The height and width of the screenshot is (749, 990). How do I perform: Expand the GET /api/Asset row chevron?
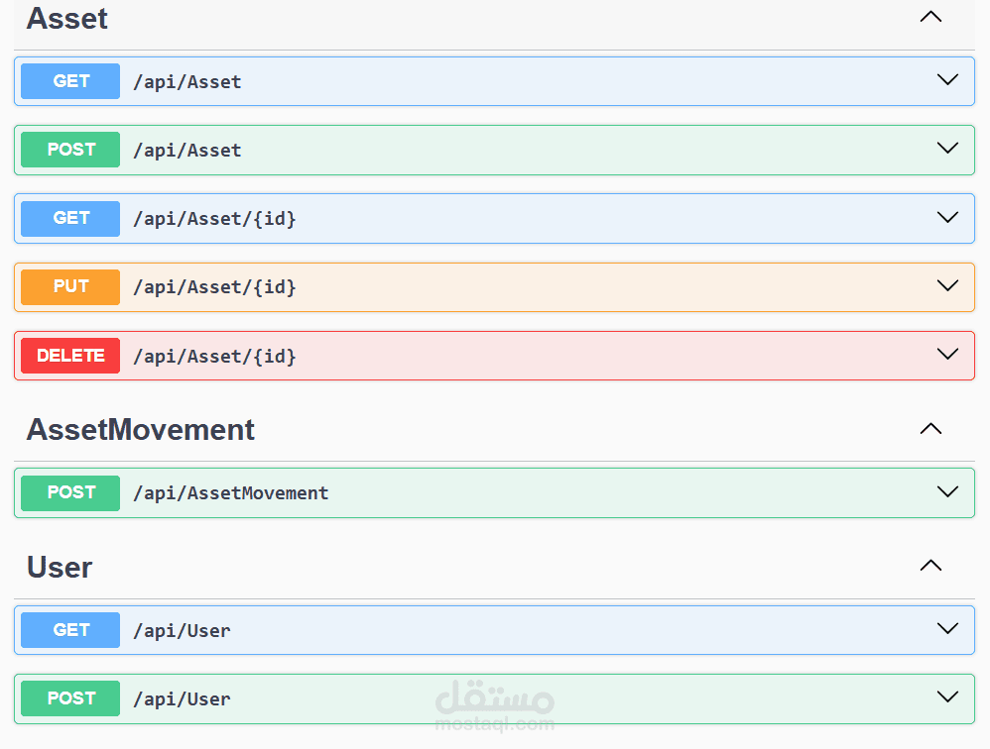click(947, 79)
